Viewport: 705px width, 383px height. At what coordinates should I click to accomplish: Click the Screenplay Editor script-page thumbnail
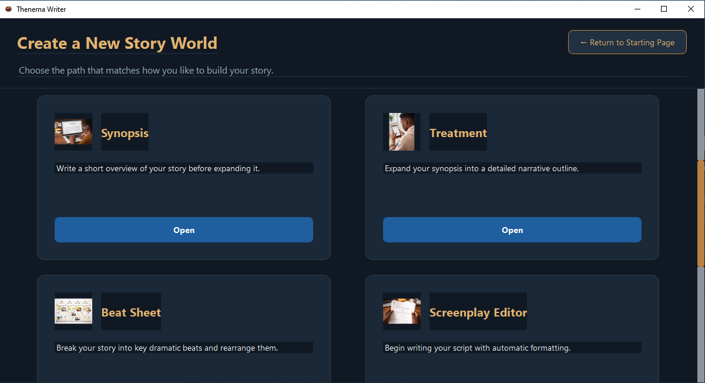click(402, 311)
